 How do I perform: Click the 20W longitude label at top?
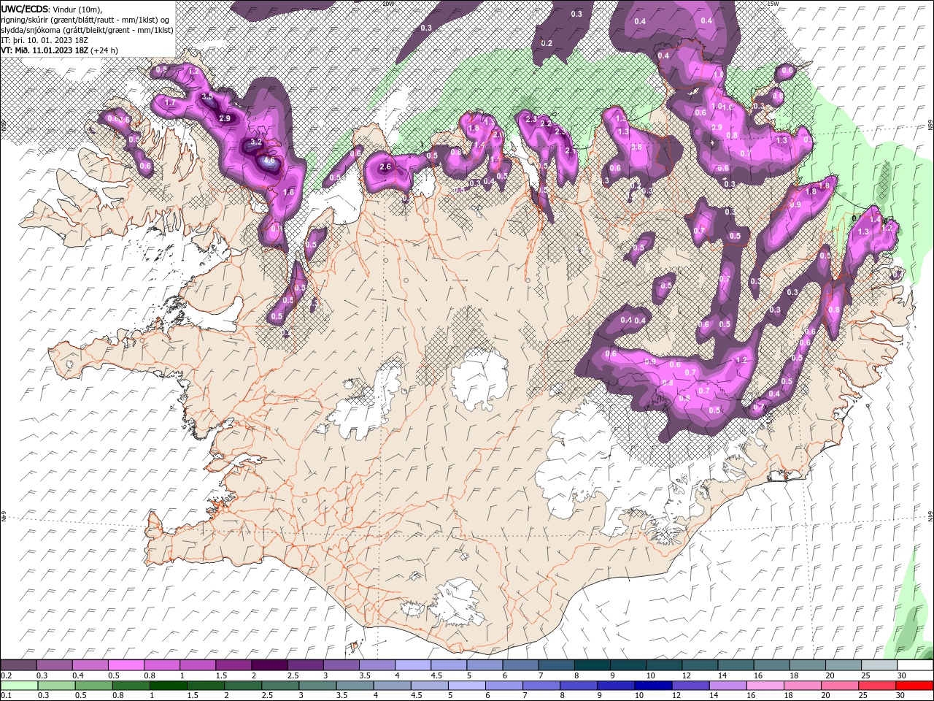(387, 4)
